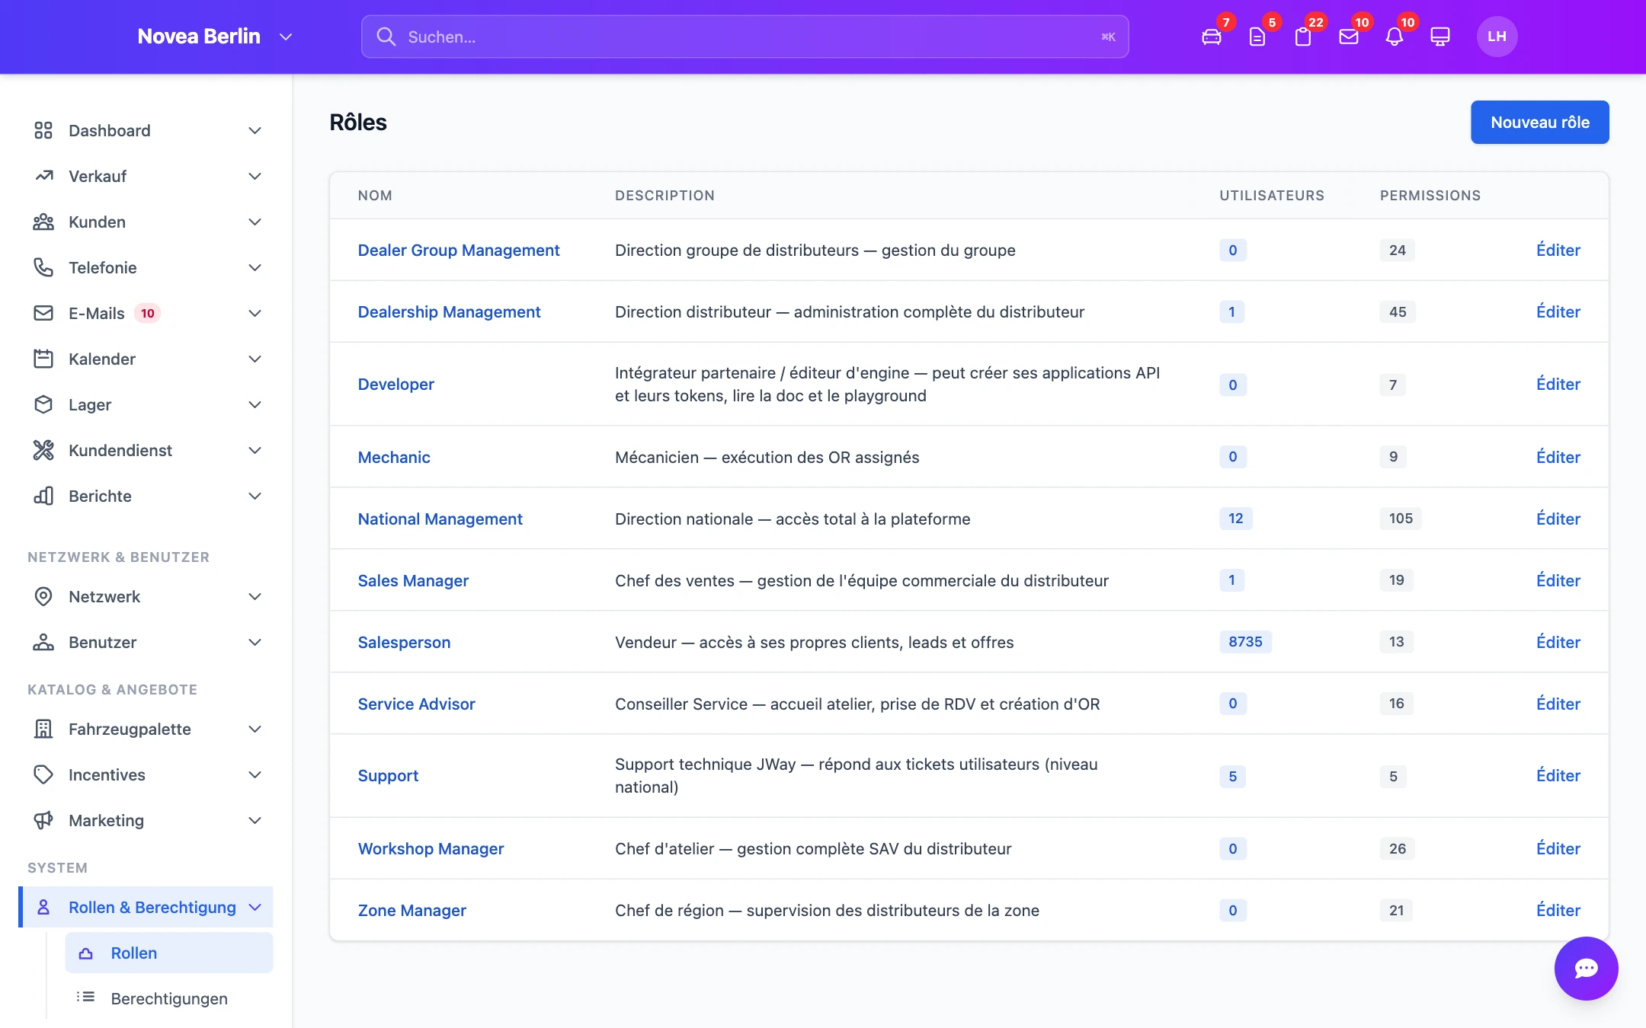Focus the Suchen search field
1646x1028 pixels.
[x=745, y=37]
